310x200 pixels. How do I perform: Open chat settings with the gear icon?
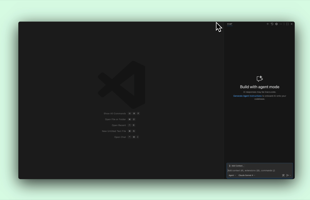pyautogui.click(x=276, y=24)
